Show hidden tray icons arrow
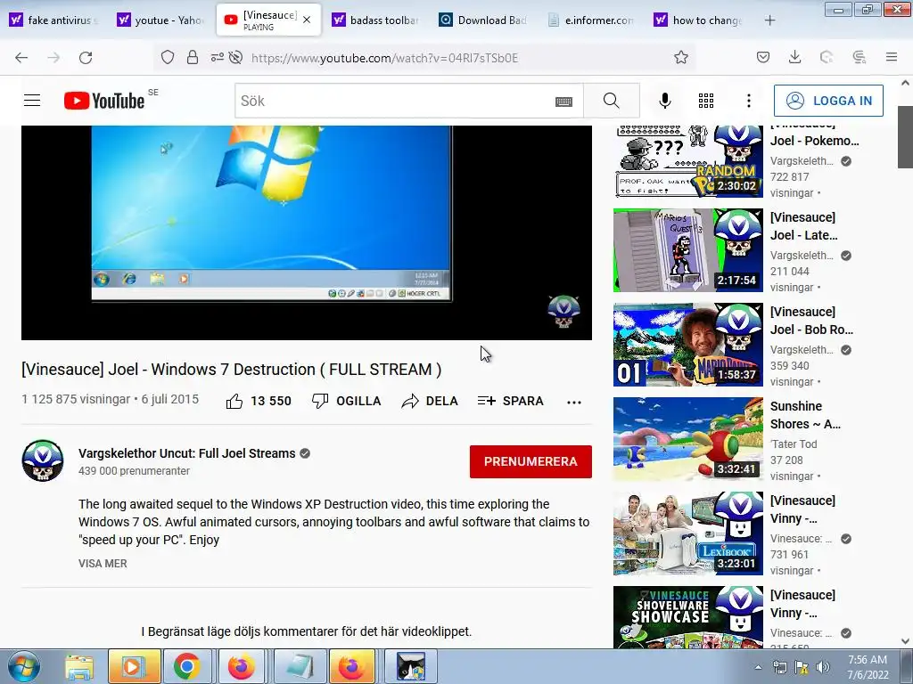 758,667
